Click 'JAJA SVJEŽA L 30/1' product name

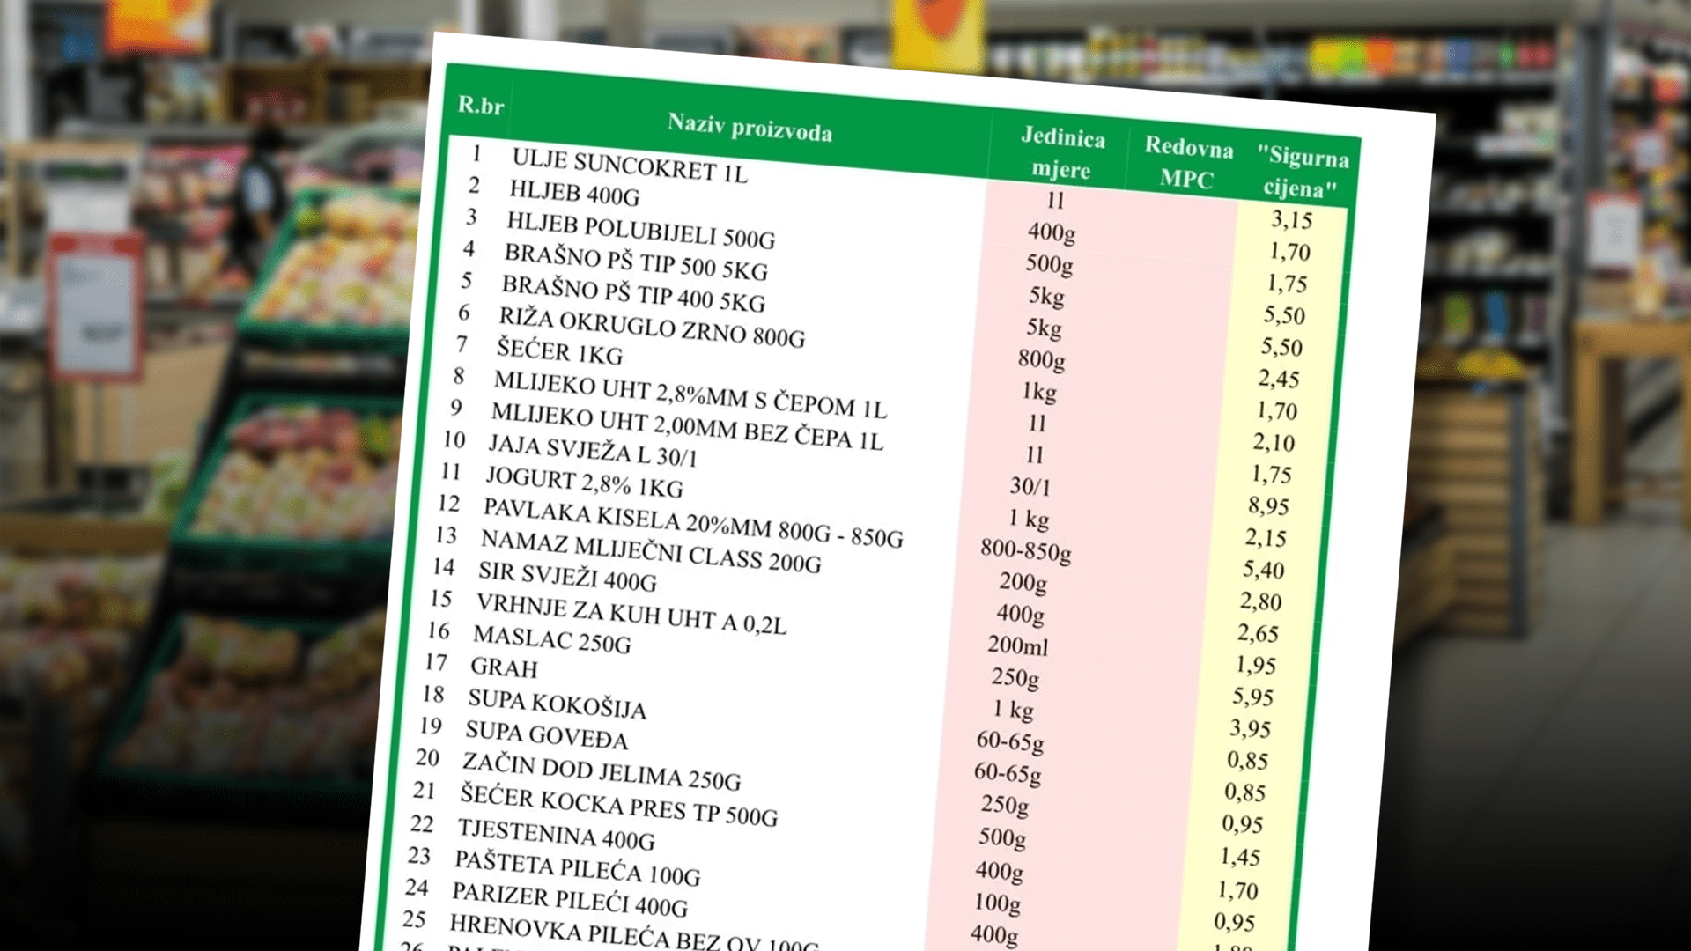[593, 451]
